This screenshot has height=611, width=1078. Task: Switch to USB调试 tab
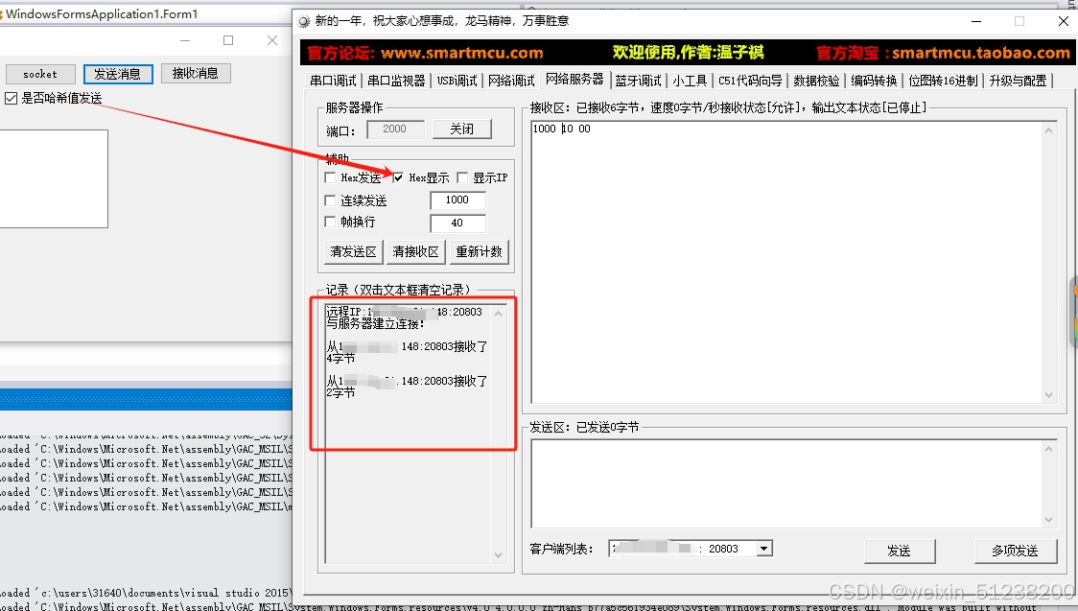(x=457, y=82)
